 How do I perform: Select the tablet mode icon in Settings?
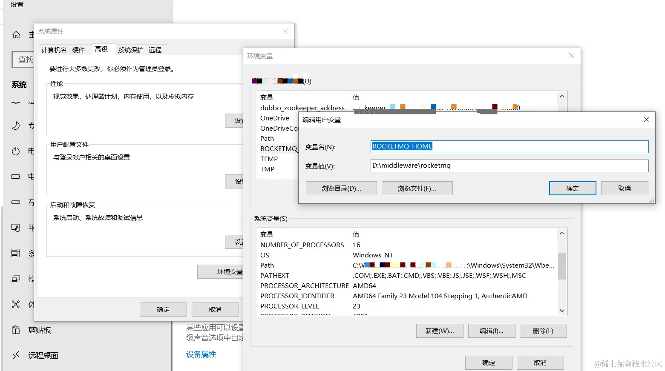16,228
